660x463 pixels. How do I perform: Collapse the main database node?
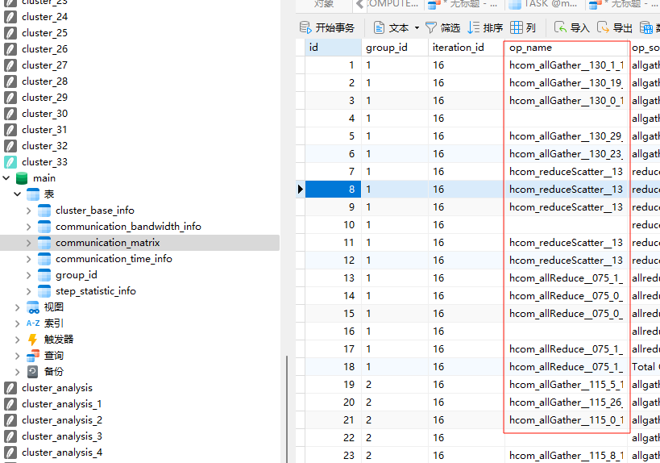click(x=6, y=178)
